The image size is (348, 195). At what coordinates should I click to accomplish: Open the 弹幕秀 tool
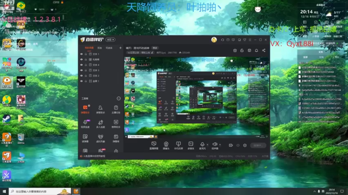coord(116,138)
